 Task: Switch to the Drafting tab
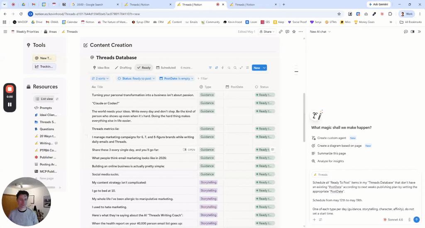123,68
